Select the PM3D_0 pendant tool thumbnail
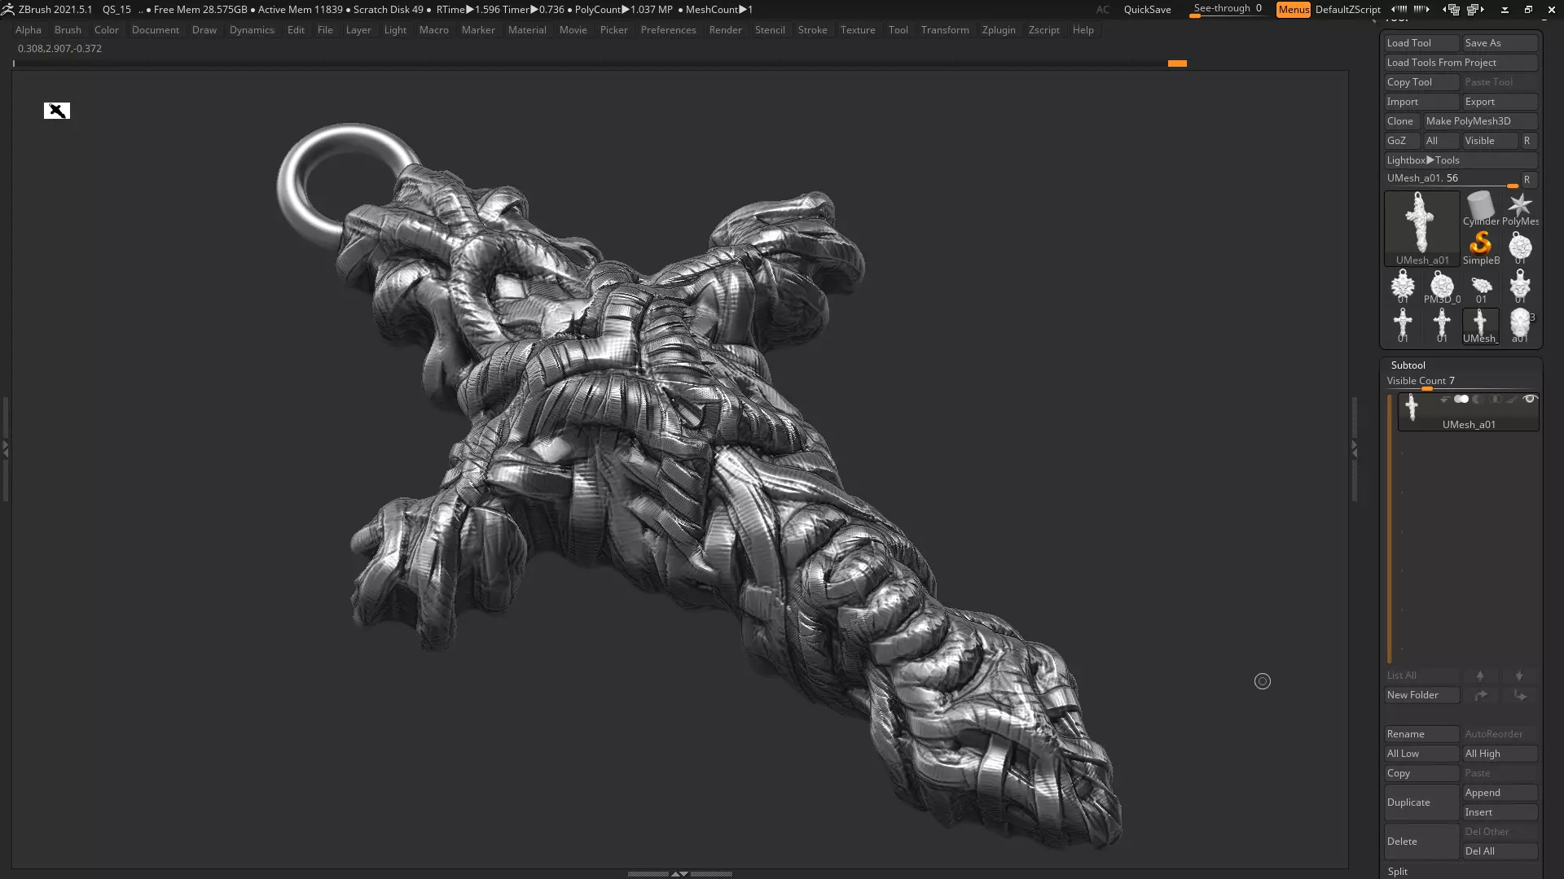The image size is (1564, 879). click(x=1442, y=287)
